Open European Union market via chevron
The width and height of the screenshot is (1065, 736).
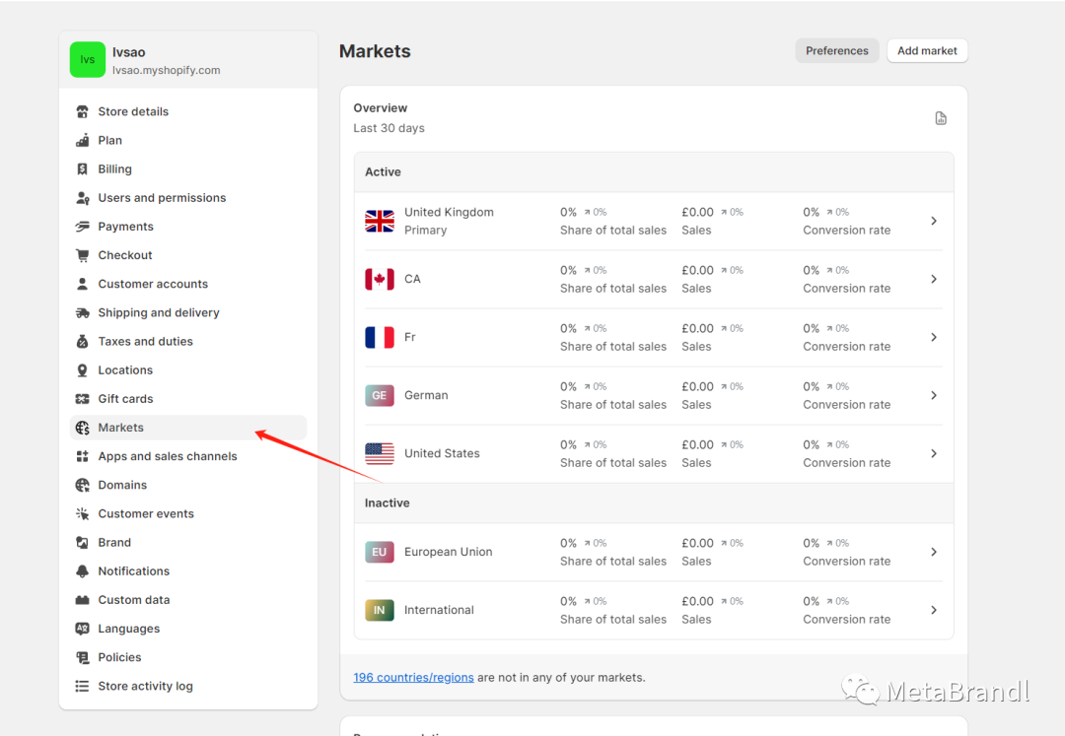934,552
